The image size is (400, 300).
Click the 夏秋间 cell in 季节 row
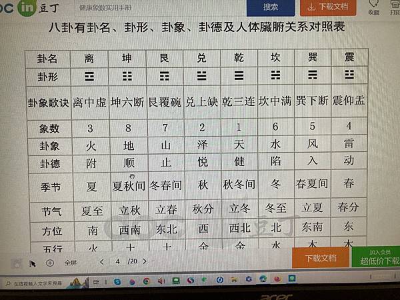tap(129, 186)
